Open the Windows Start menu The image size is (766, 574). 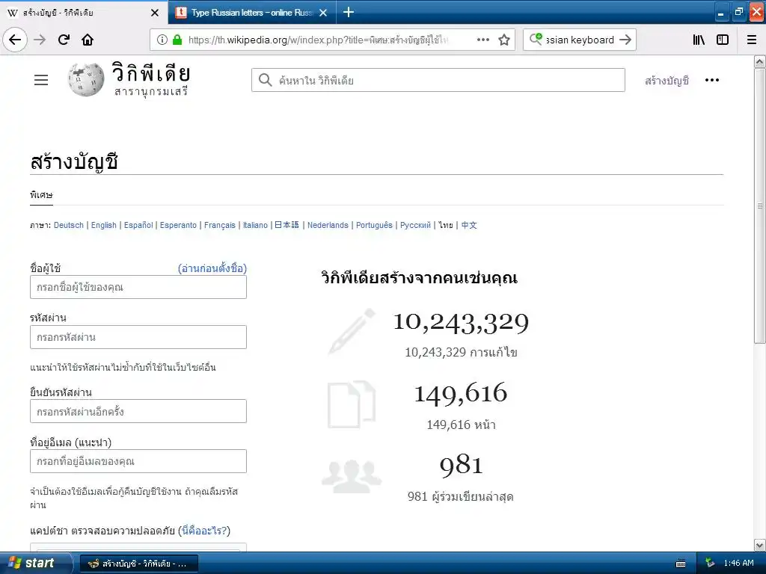[35, 563]
